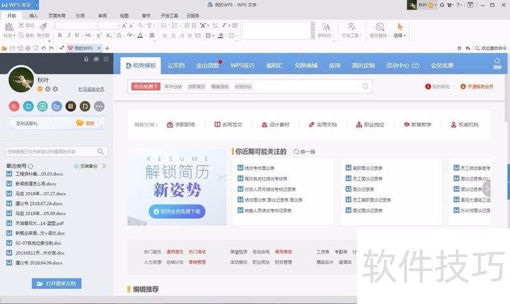Screen dimensions: 510x304
Task: Click the Paste icon in the ribbon
Action: point(9,27)
